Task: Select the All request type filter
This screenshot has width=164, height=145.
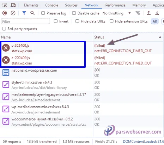Action: [x=155, y=21]
